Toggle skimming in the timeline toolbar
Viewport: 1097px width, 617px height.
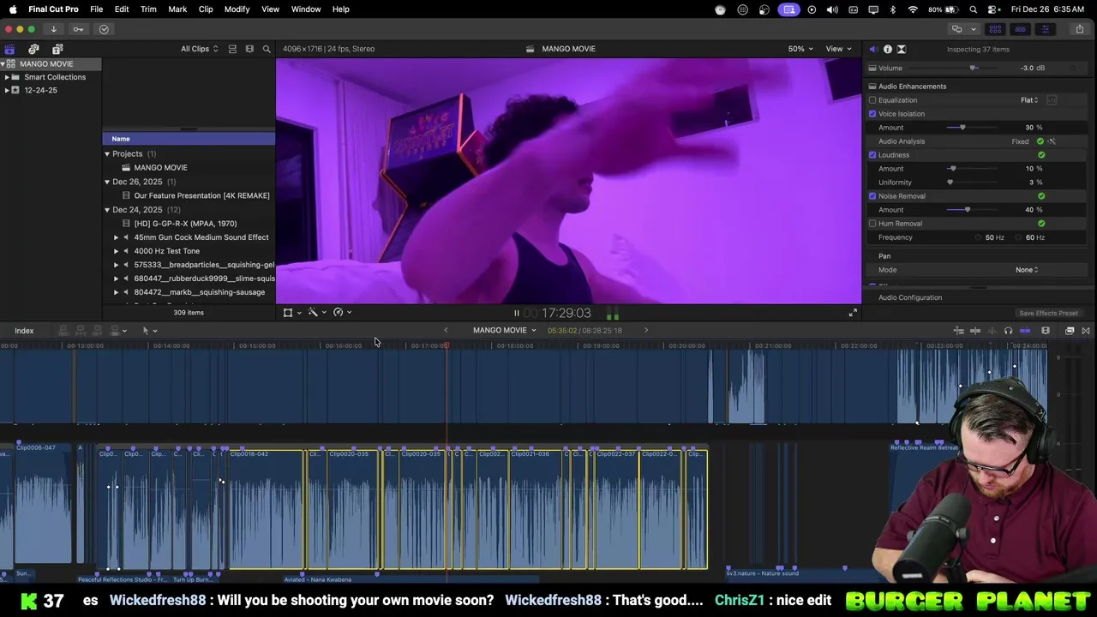[975, 331]
